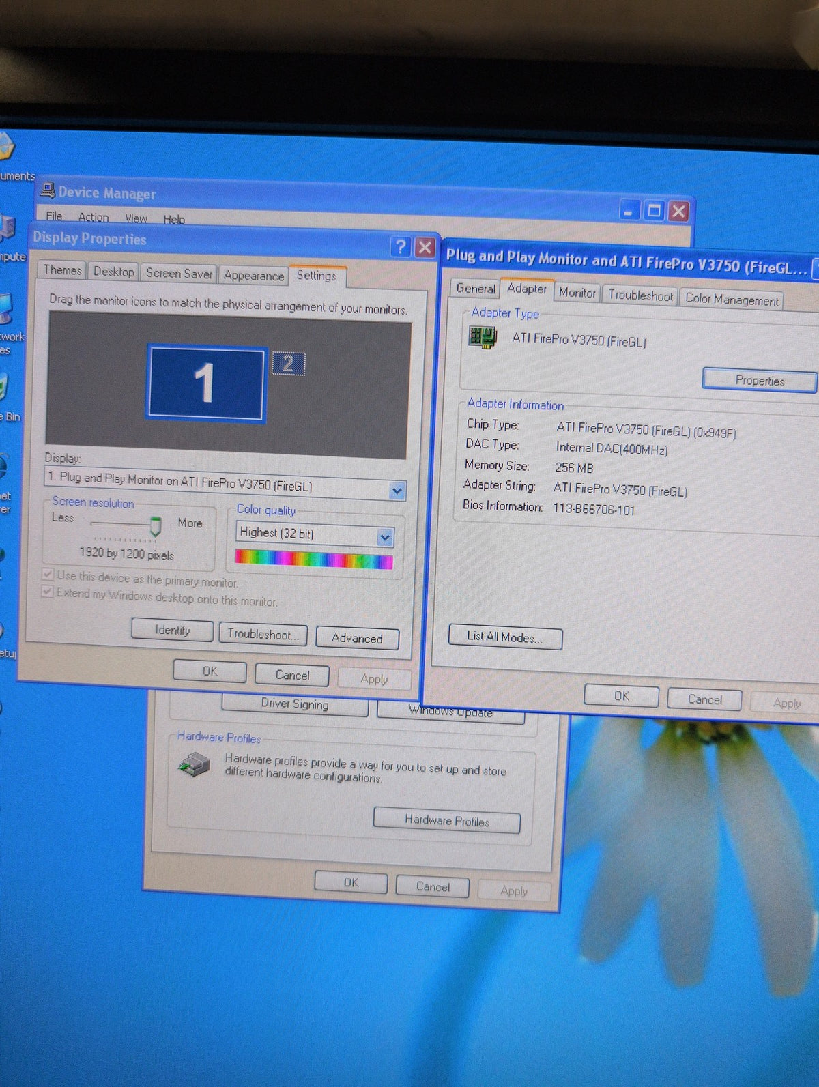Click the Bios Information '113-B66706-101' value
The height and width of the screenshot is (1087, 819).
pos(594,510)
